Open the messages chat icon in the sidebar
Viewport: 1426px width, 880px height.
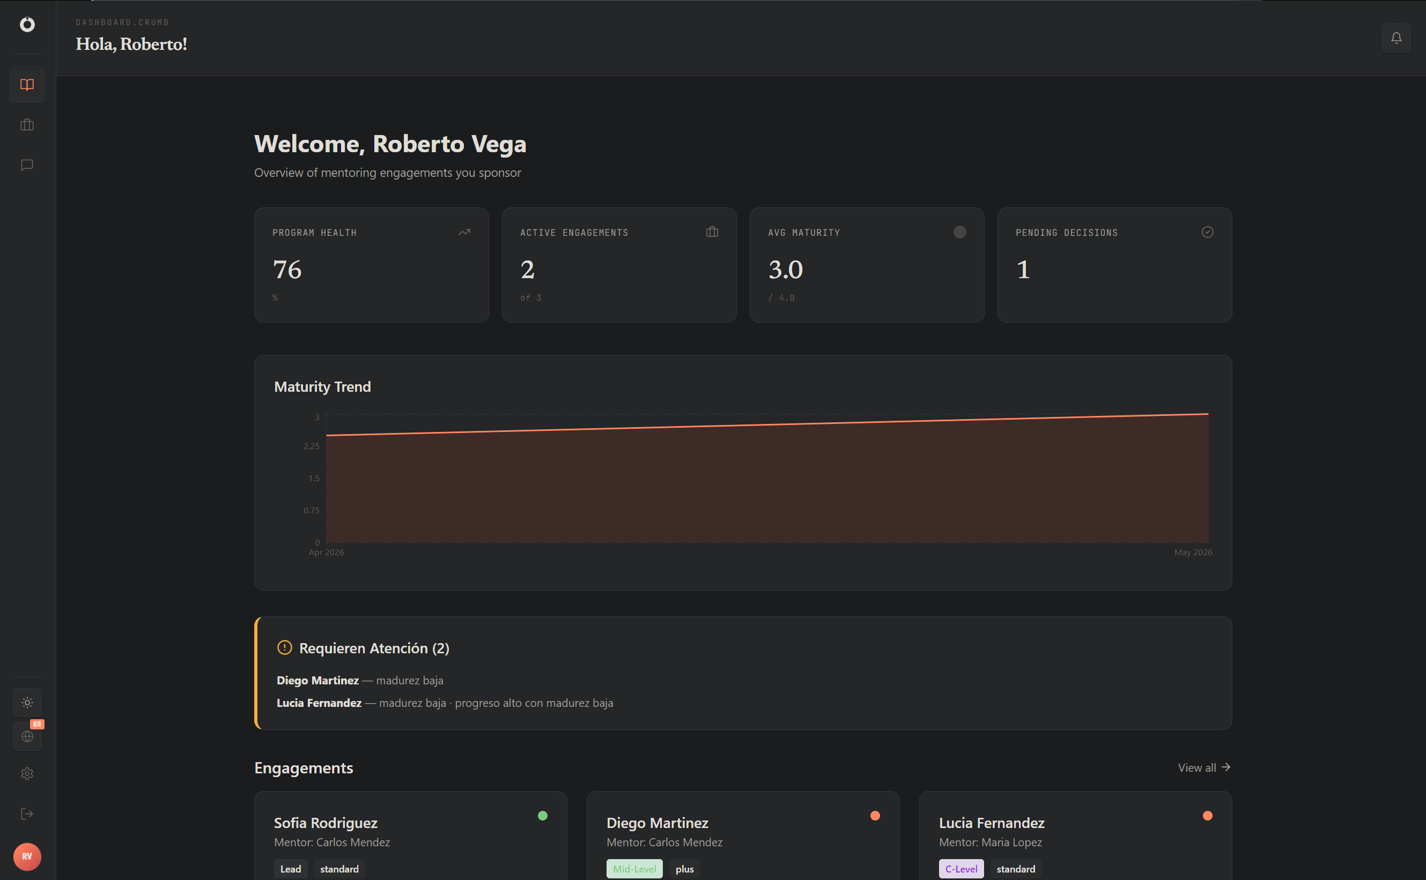[x=27, y=165]
